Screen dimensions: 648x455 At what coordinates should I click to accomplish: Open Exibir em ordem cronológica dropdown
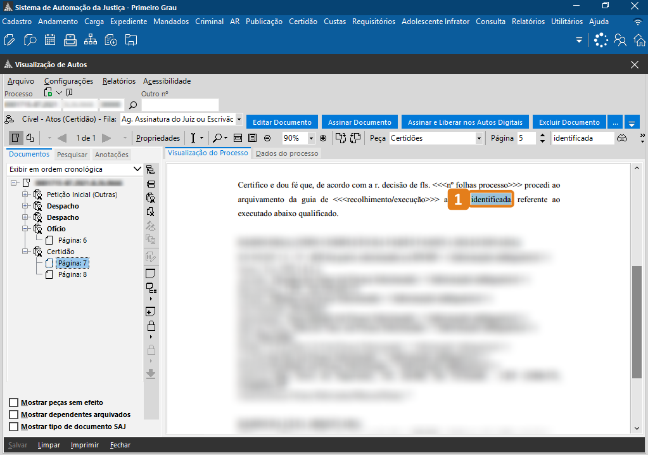point(137,169)
